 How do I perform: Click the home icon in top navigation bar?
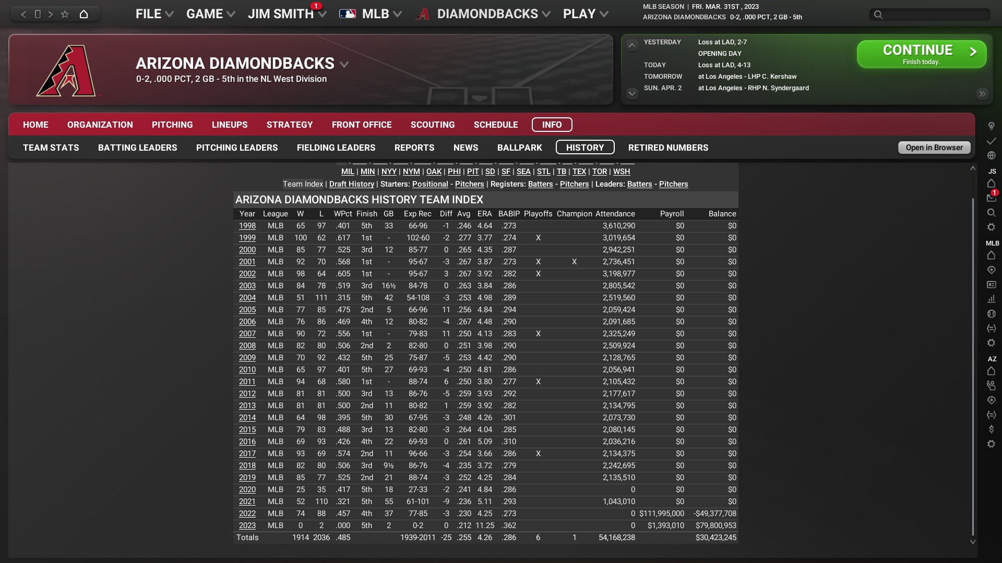point(83,14)
